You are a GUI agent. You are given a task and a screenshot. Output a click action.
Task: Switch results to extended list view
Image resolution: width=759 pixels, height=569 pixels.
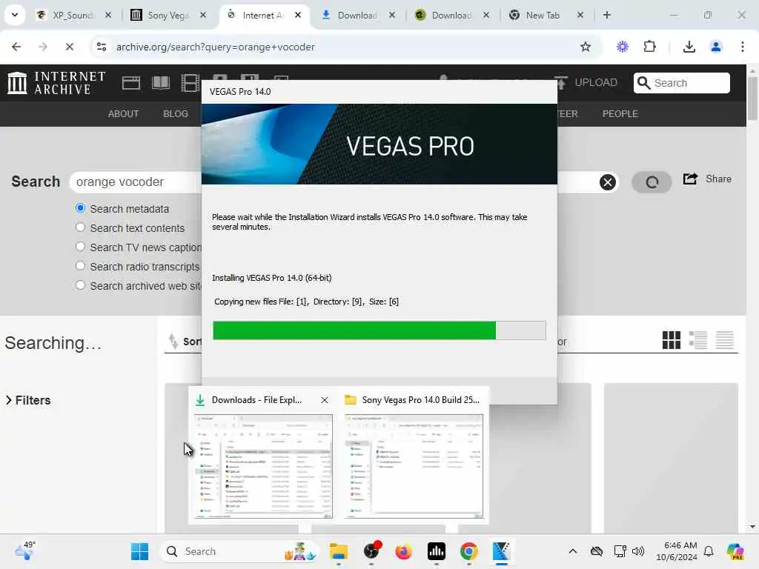698,339
